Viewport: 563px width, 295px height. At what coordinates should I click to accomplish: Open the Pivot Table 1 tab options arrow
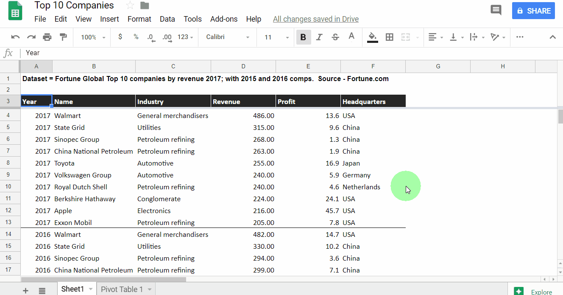coord(150,289)
